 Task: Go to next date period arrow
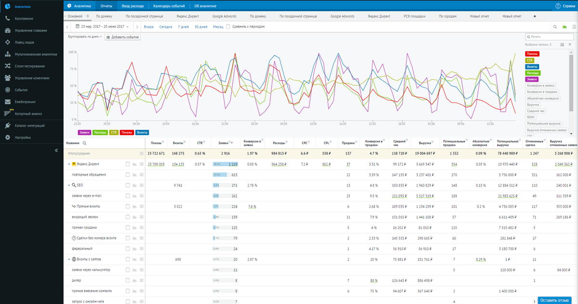[x=138, y=27]
